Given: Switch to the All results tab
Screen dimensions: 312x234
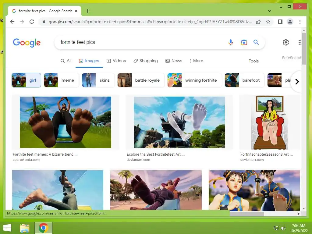Looking at the screenshot, I should pos(66,61).
